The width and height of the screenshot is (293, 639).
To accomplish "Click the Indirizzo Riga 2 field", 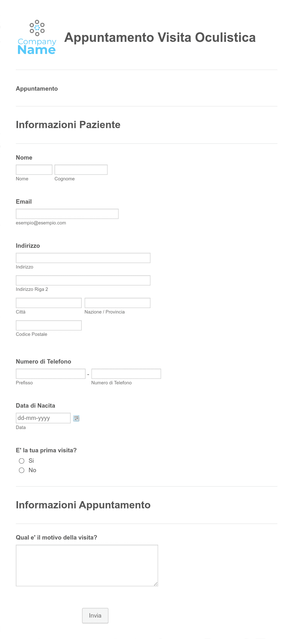I will coord(83,280).
